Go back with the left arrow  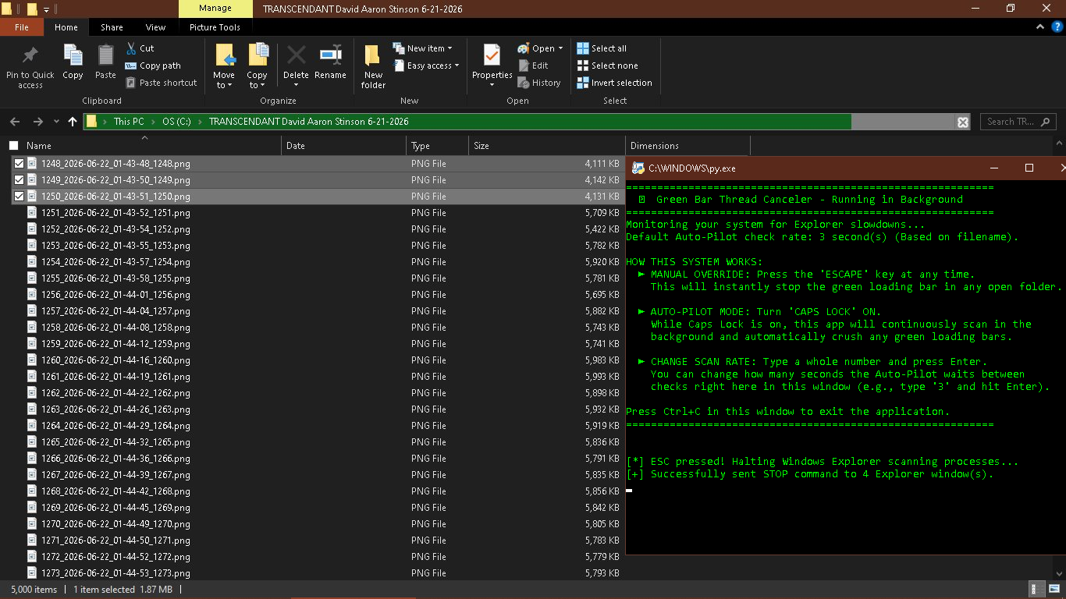click(x=14, y=122)
